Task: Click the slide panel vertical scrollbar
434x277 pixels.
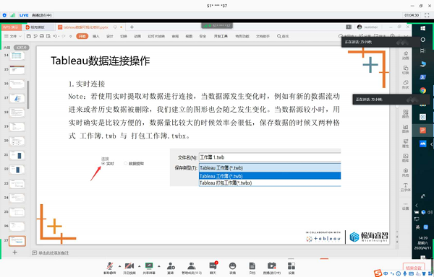Action: (x=27, y=94)
